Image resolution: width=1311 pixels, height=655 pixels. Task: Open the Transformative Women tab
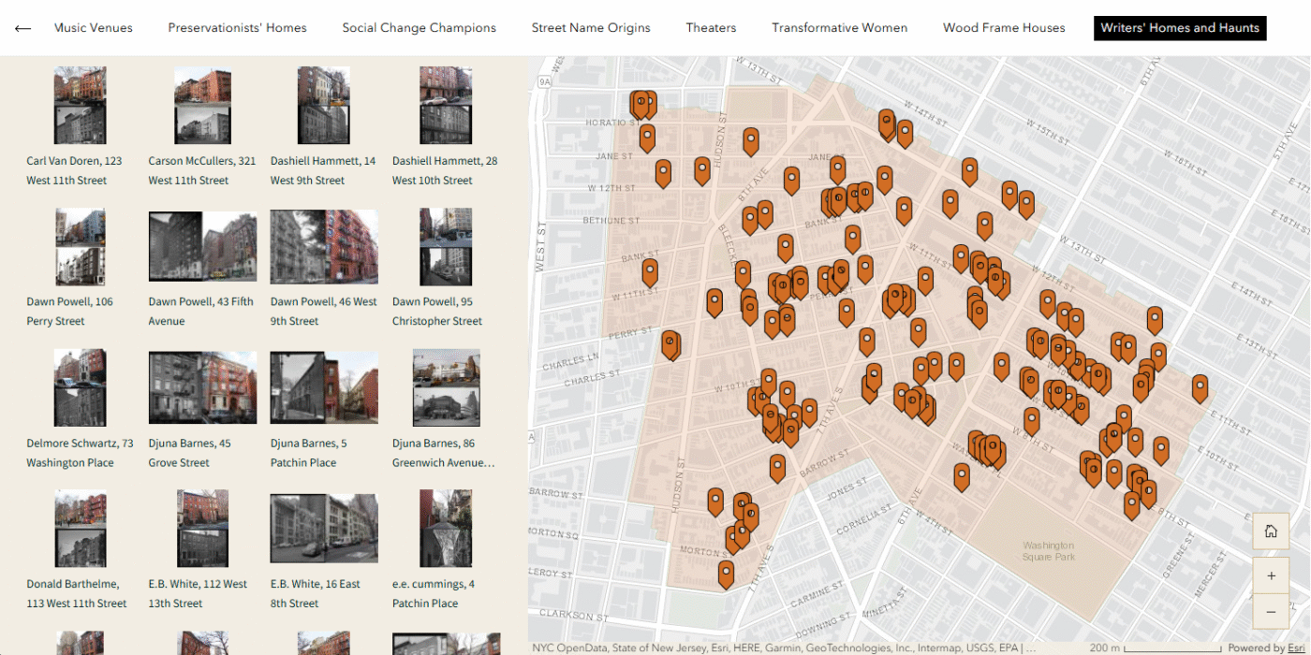(839, 28)
